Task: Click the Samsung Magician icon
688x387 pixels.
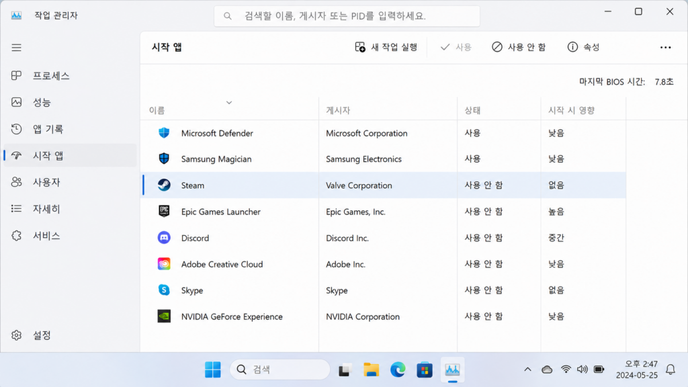Action: (164, 159)
